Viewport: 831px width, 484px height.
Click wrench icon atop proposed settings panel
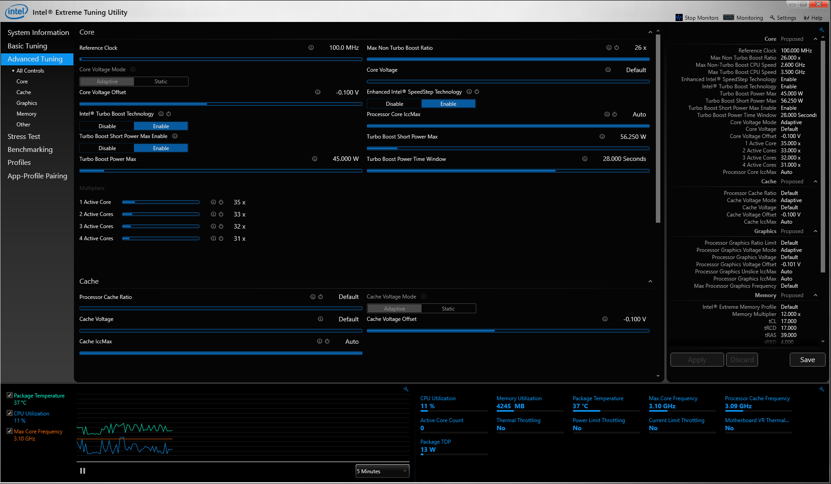tap(822, 30)
